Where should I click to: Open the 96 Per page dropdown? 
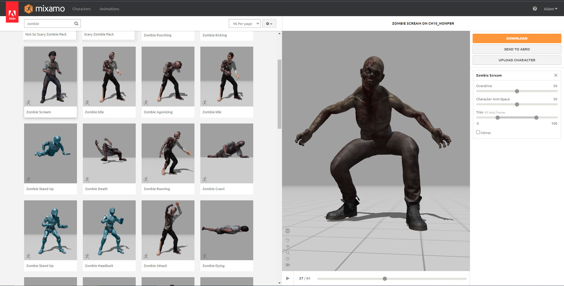[245, 23]
